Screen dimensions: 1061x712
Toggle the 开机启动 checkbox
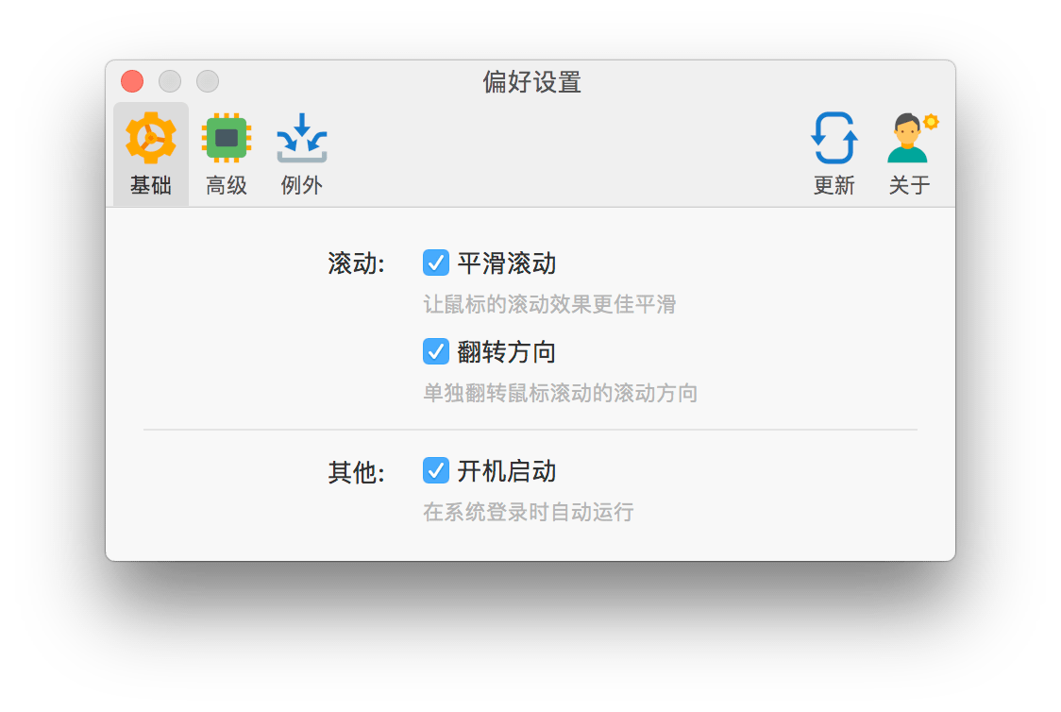[436, 470]
